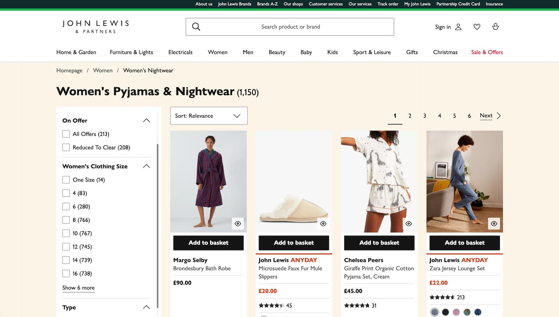Quick view the giraffe print pyjama set
The height and width of the screenshot is (317, 559).
408,224
